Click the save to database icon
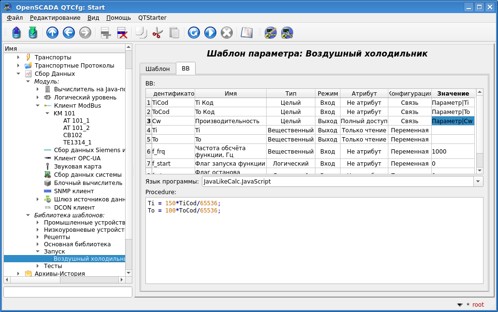The image size is (498, 312). (32, 33)
